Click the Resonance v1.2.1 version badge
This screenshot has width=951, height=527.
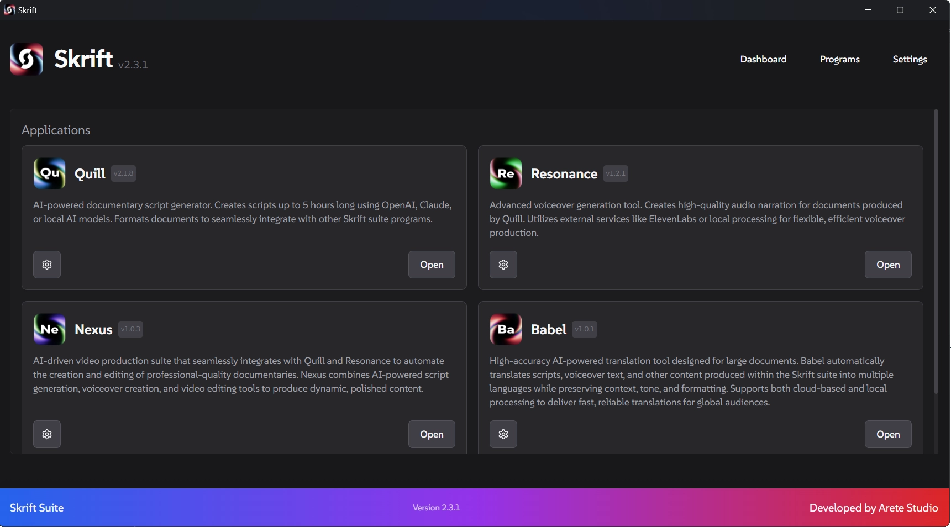(616, 173)
